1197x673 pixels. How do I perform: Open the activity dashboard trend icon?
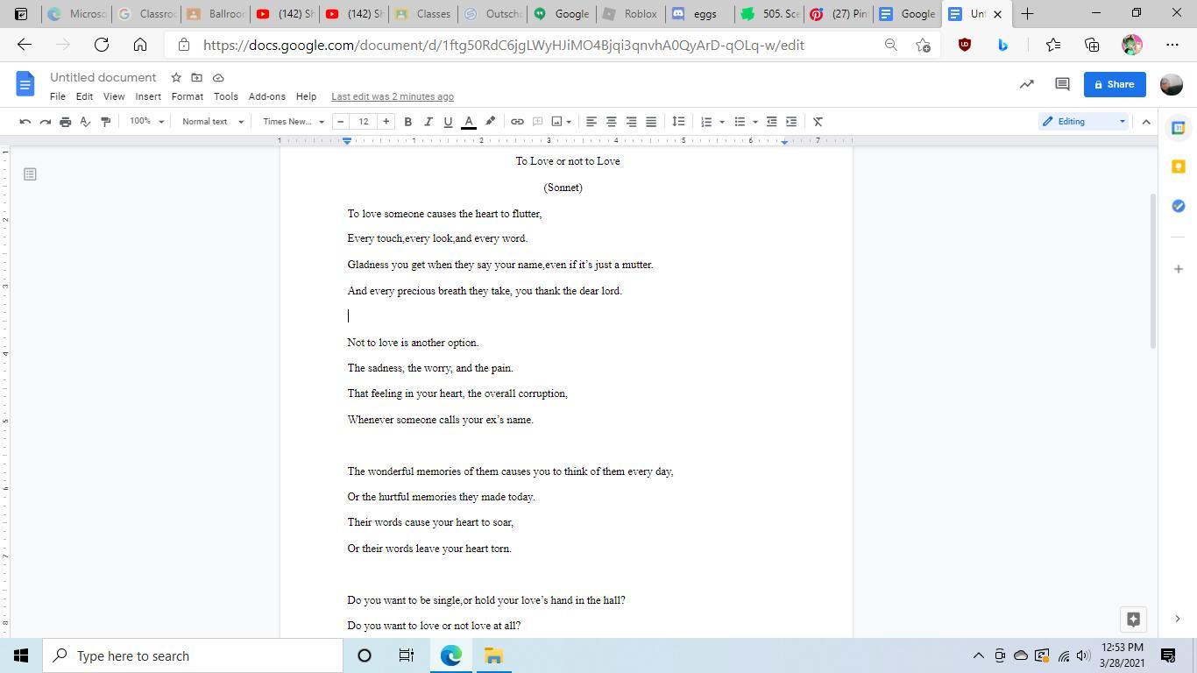tap(1027, 84)
